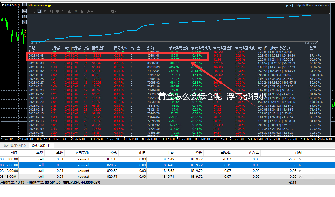Sort orders by 库存费 column header
Viewport: 335px width, 197px height.
(254, 153)
